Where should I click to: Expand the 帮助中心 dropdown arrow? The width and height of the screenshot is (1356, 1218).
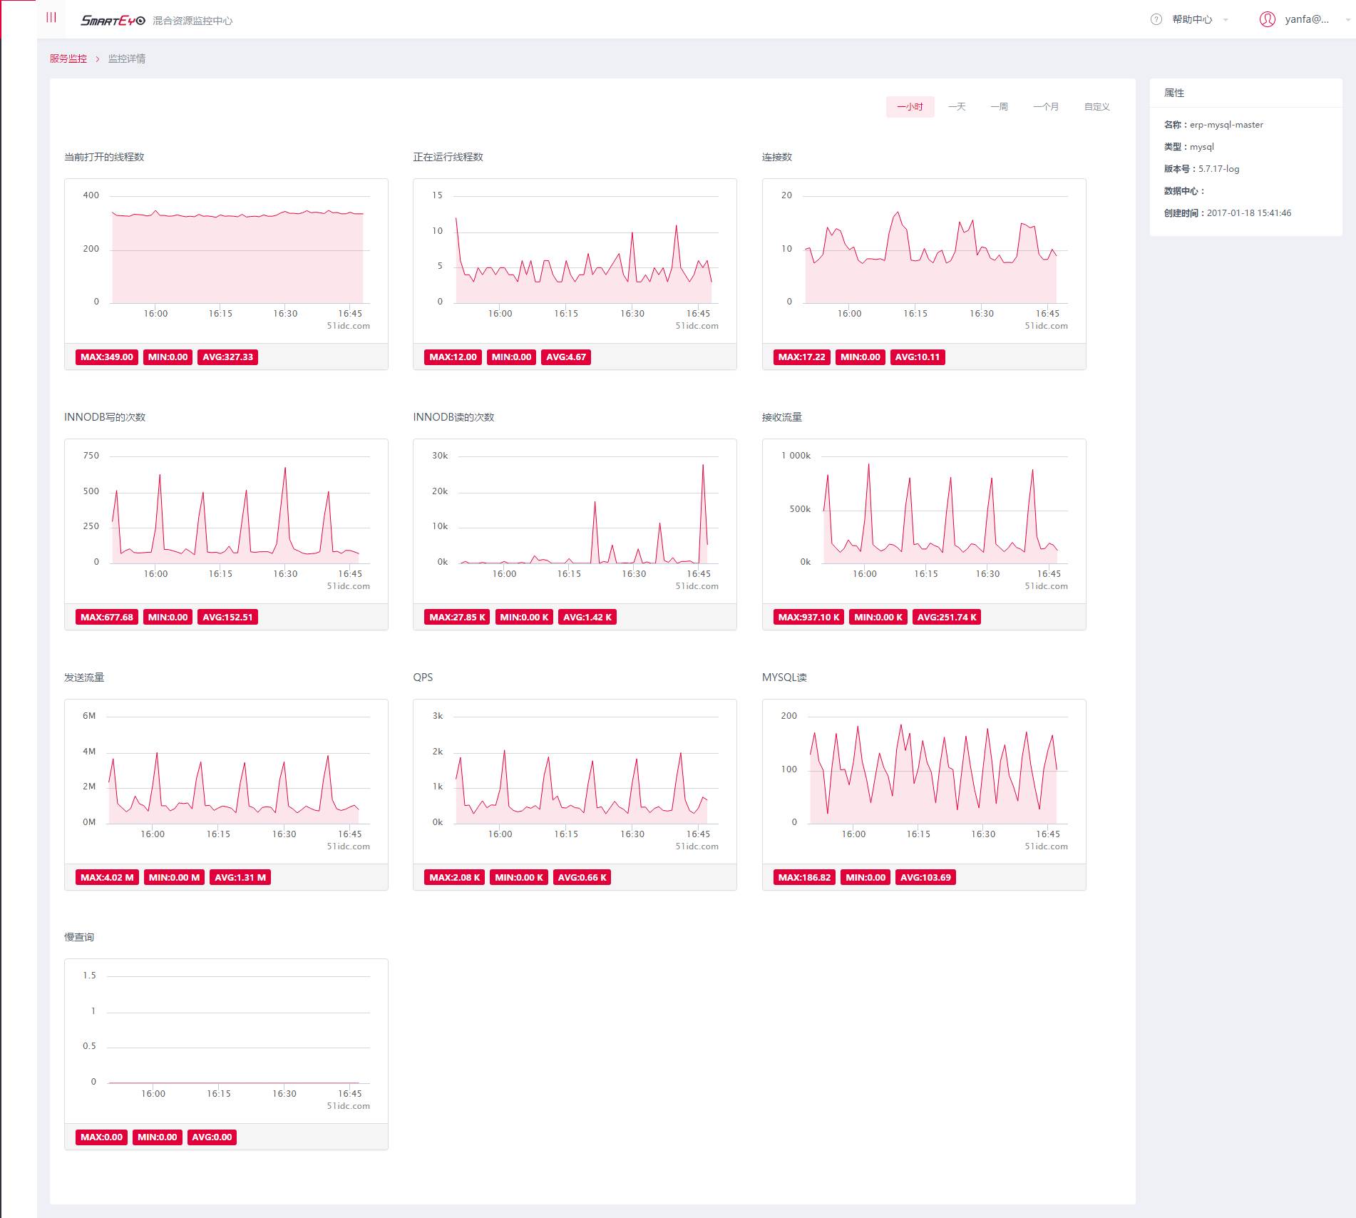[1226, 20]
